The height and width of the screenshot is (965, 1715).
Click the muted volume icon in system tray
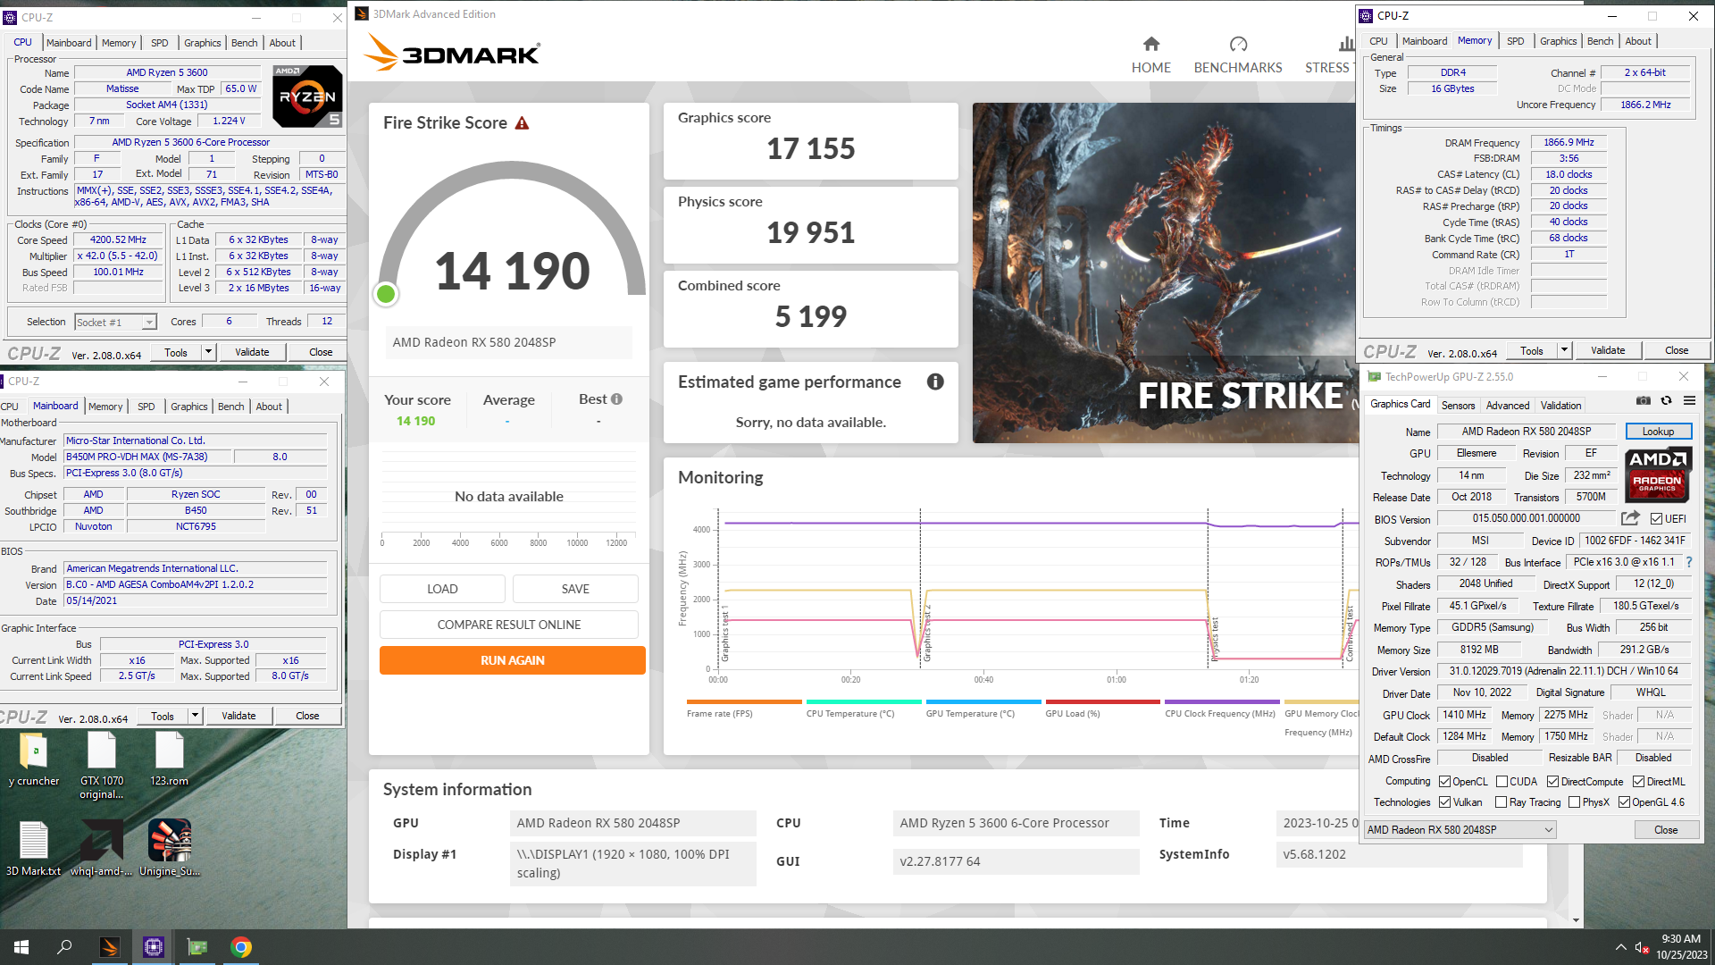click(1642, 947)
